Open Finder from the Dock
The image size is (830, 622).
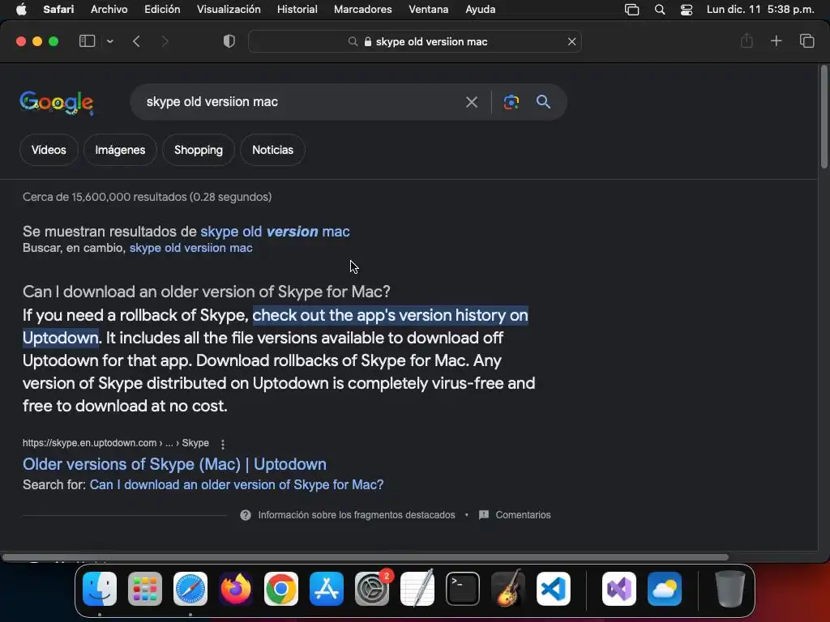pyautogui.click(x=100, y=589)
